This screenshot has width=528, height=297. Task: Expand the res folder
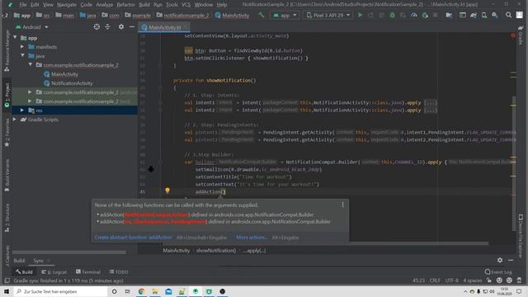[x=22, y=110]
